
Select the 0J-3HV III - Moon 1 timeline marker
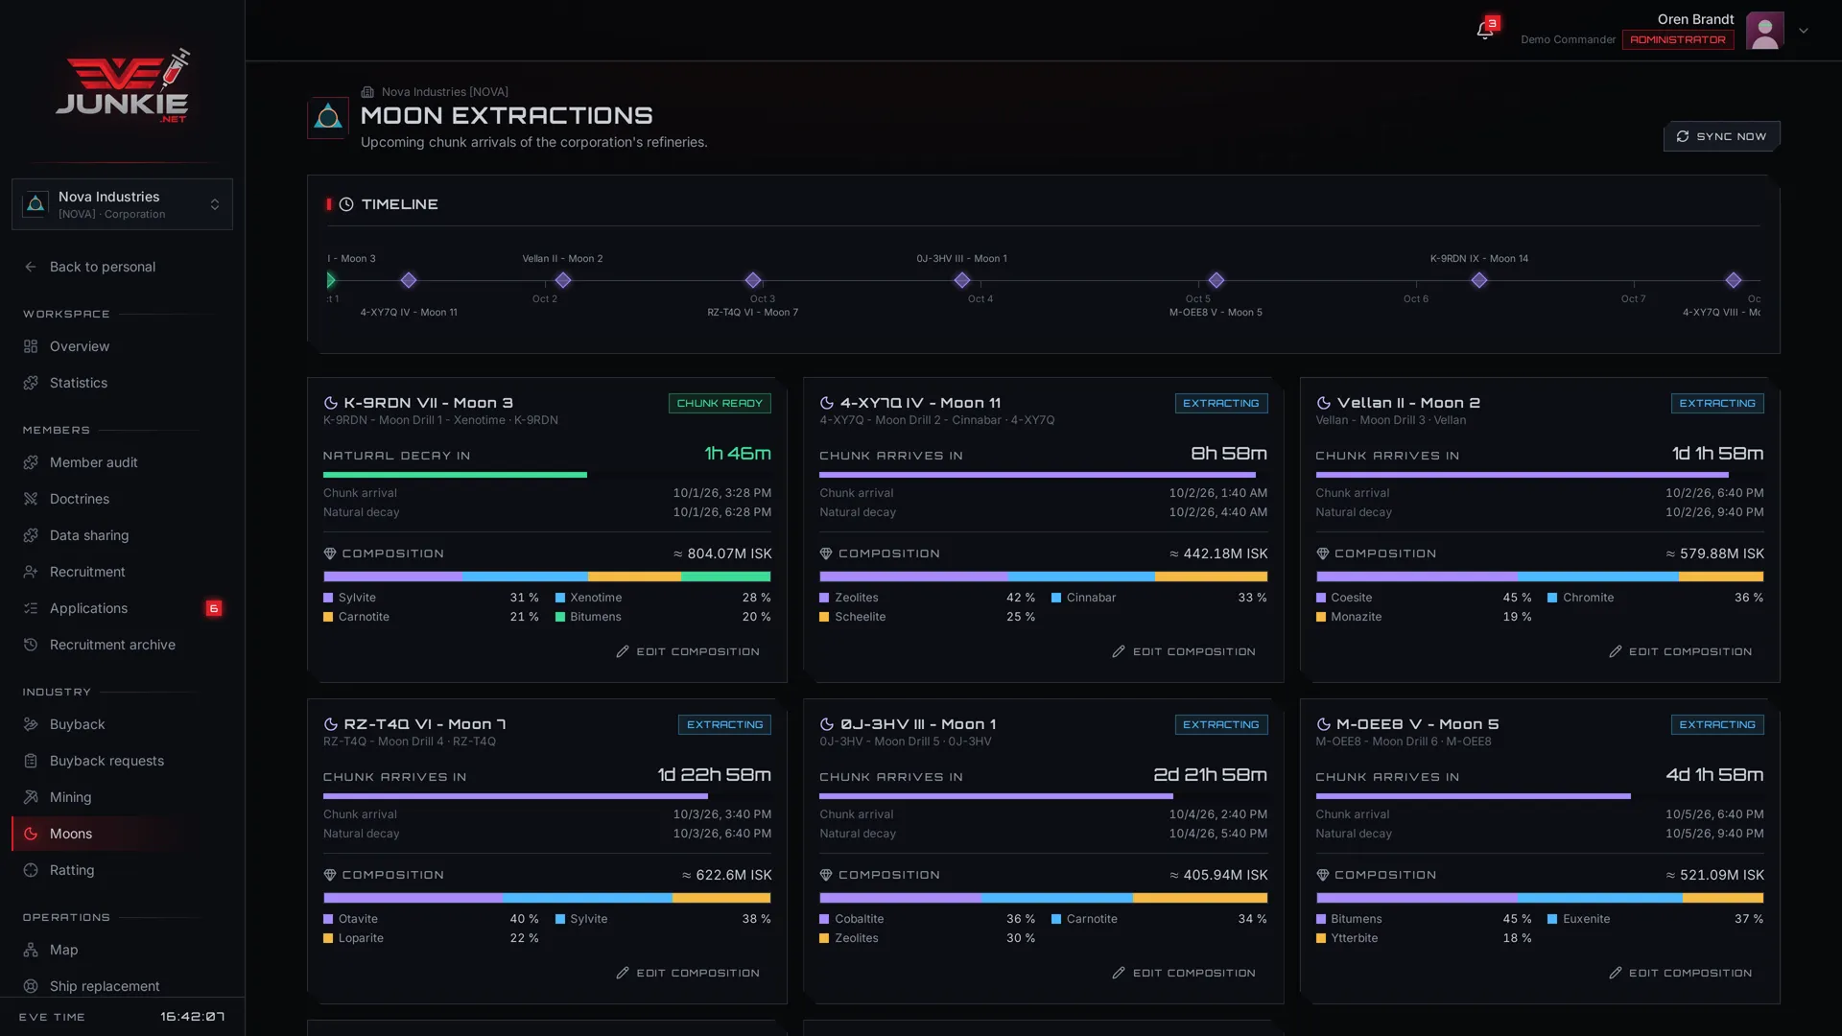(x=962, y=280)
